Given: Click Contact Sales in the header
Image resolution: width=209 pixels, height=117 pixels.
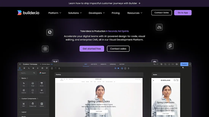Looking at the screenshot, I should 162,13.
